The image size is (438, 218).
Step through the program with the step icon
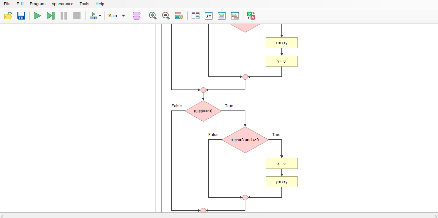click(x=51, y=16)
